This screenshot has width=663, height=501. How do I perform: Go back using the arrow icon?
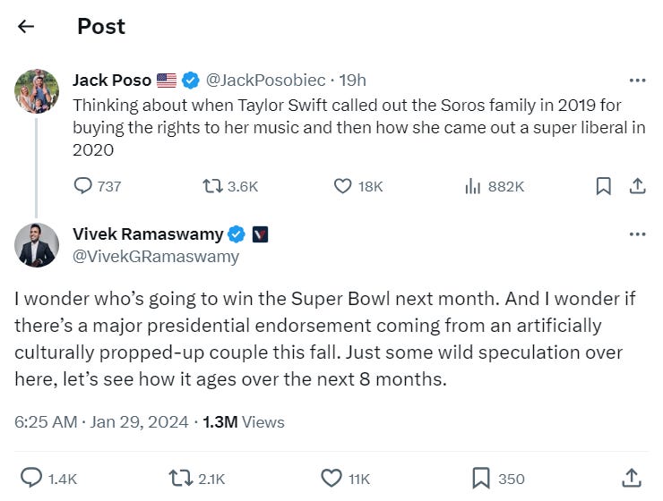point(26,27)
